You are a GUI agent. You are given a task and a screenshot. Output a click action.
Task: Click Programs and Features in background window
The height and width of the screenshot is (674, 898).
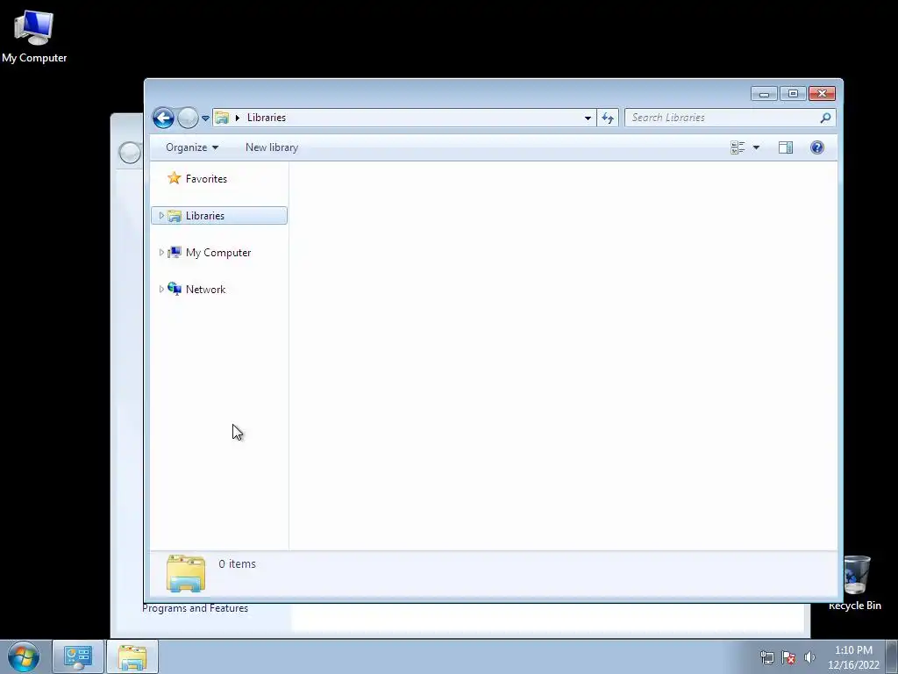click(x=196, y=609)
